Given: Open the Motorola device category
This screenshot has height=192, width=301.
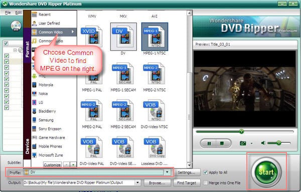Looking at the screenshot, I should coord(54,84).
